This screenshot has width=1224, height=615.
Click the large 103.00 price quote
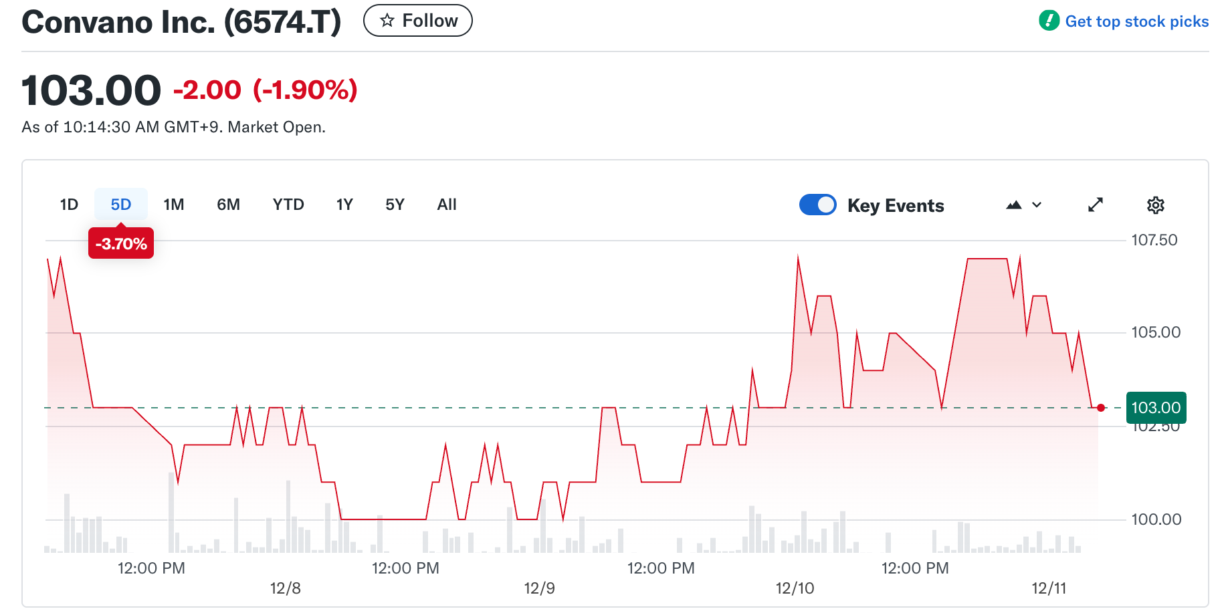tap(92, 90)
